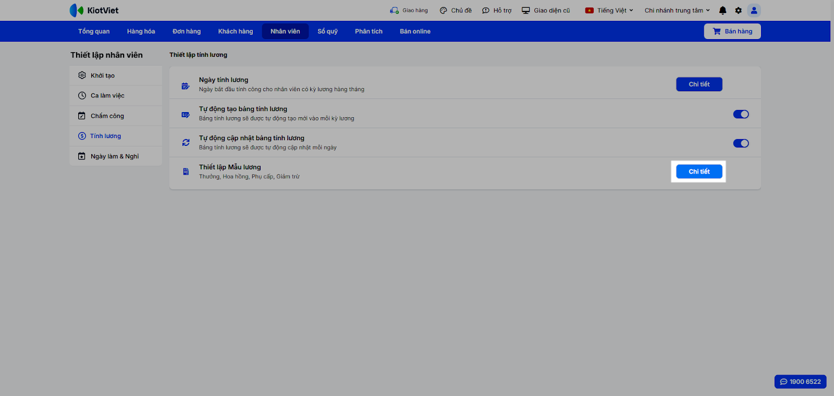Select Chấm công in the sidebar

(116, 116)
